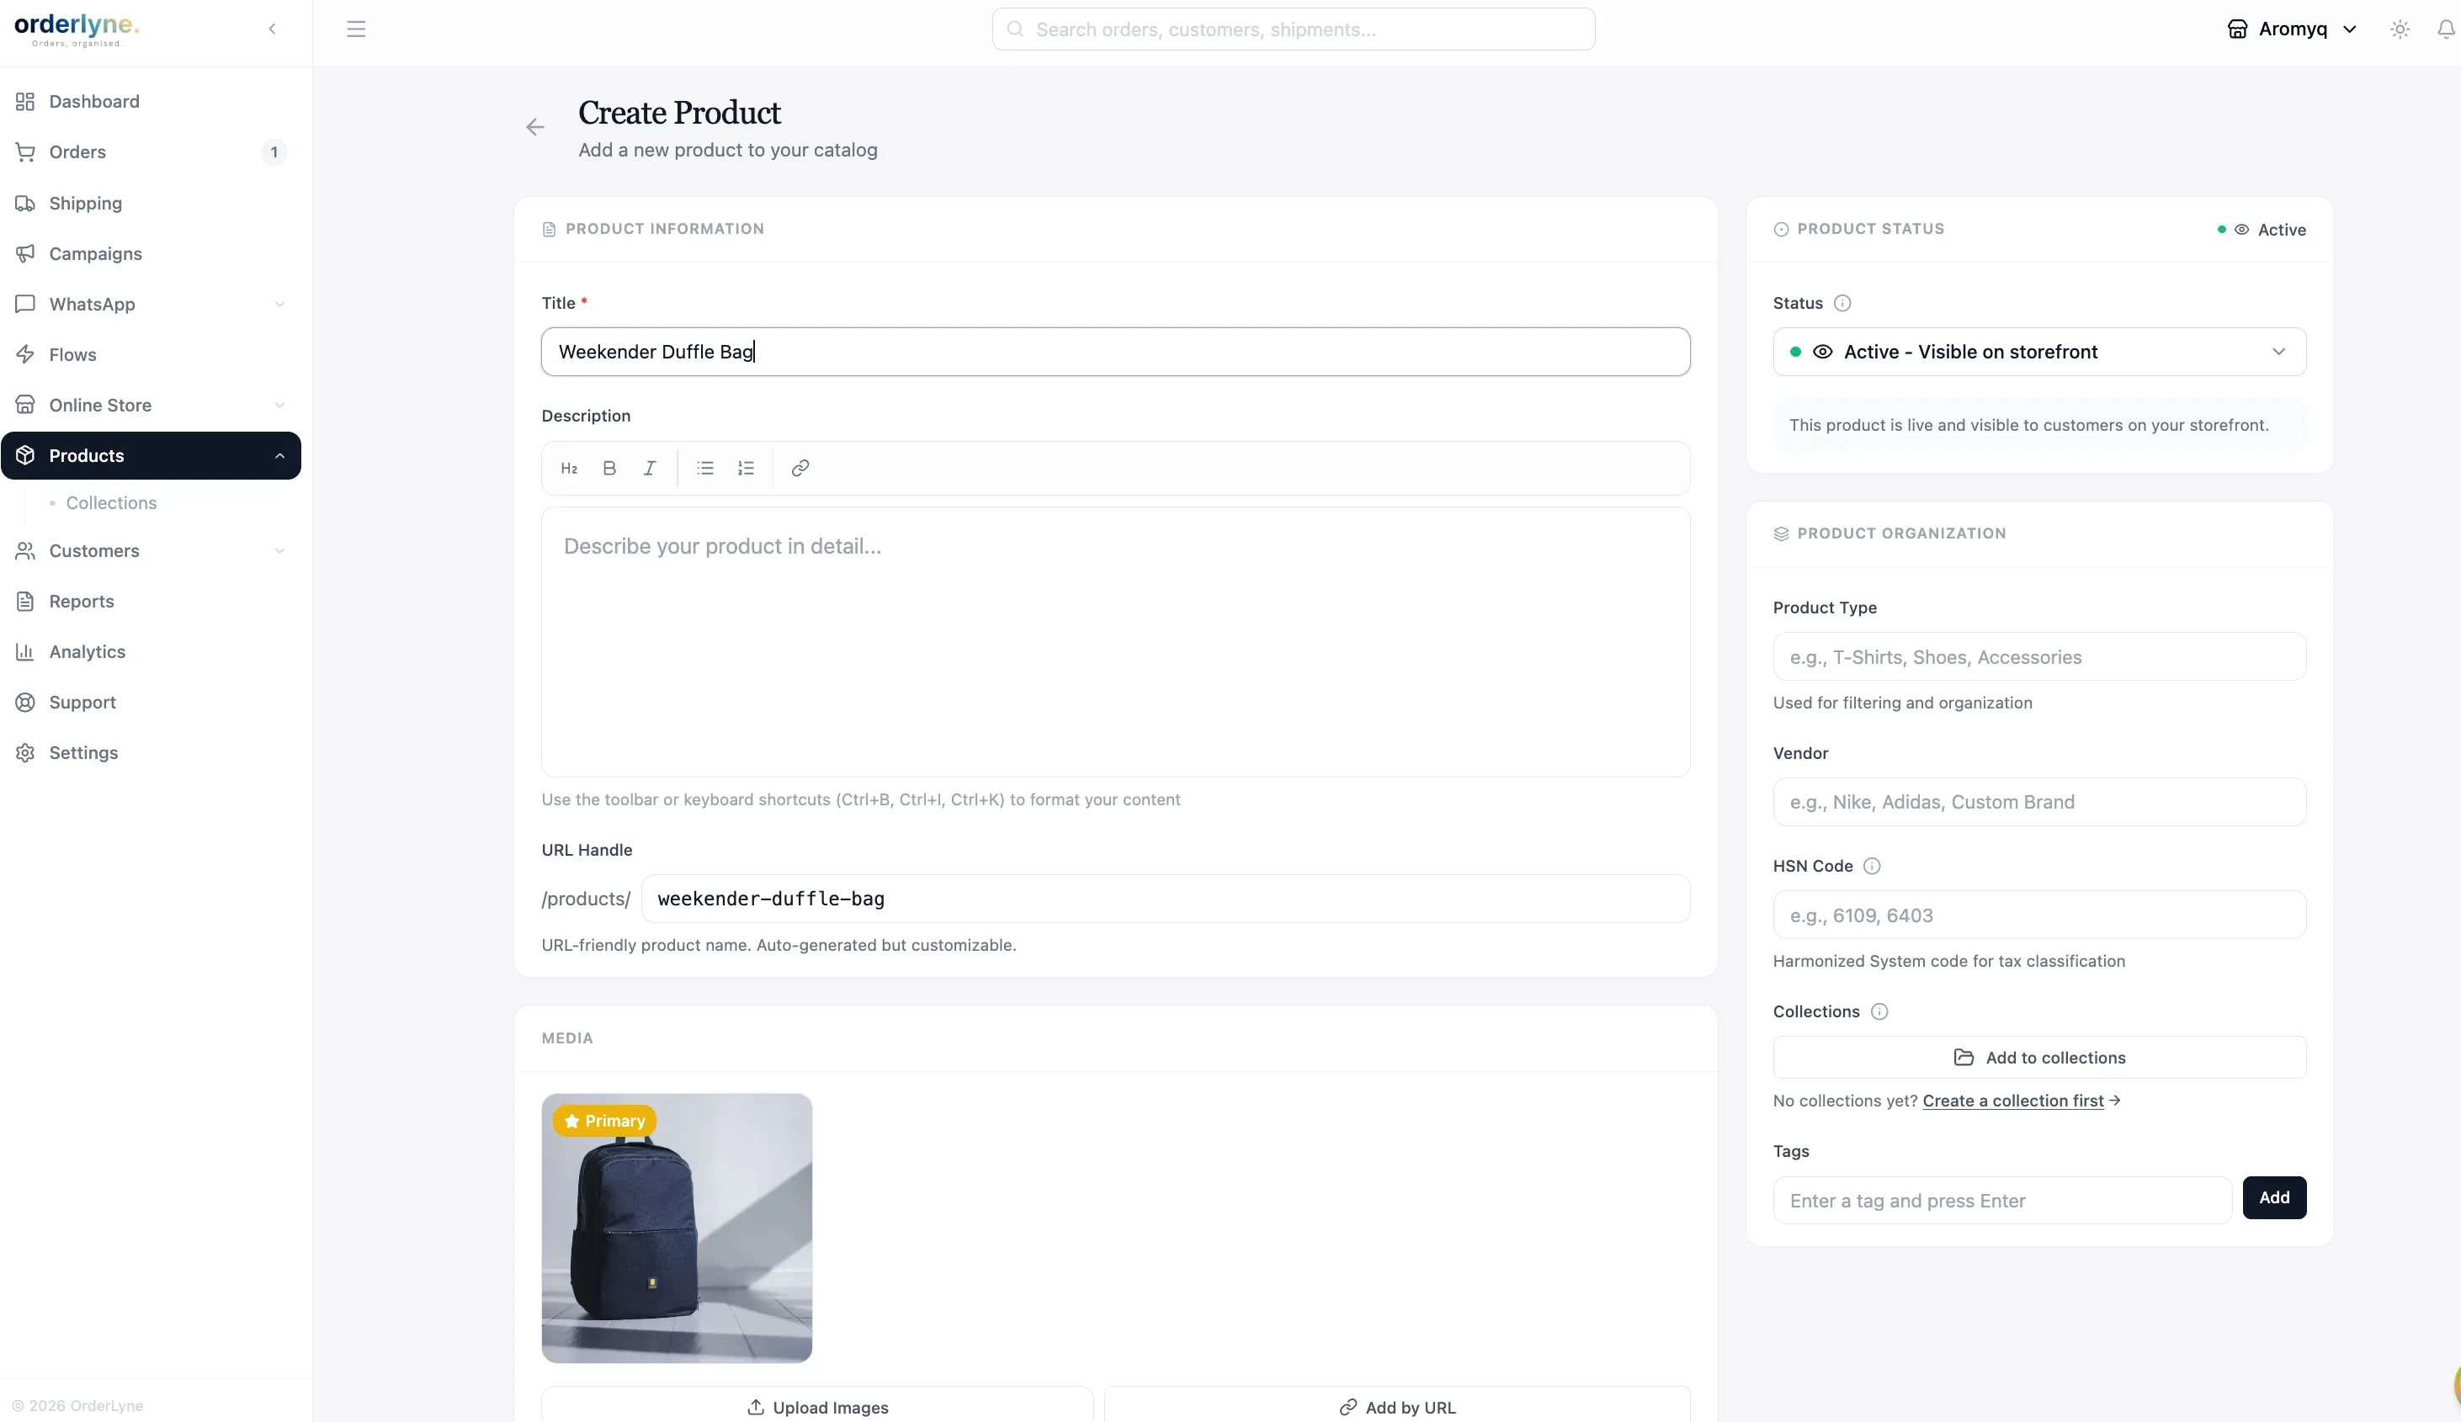Focus the product Title field

(x=1115, y=352)
